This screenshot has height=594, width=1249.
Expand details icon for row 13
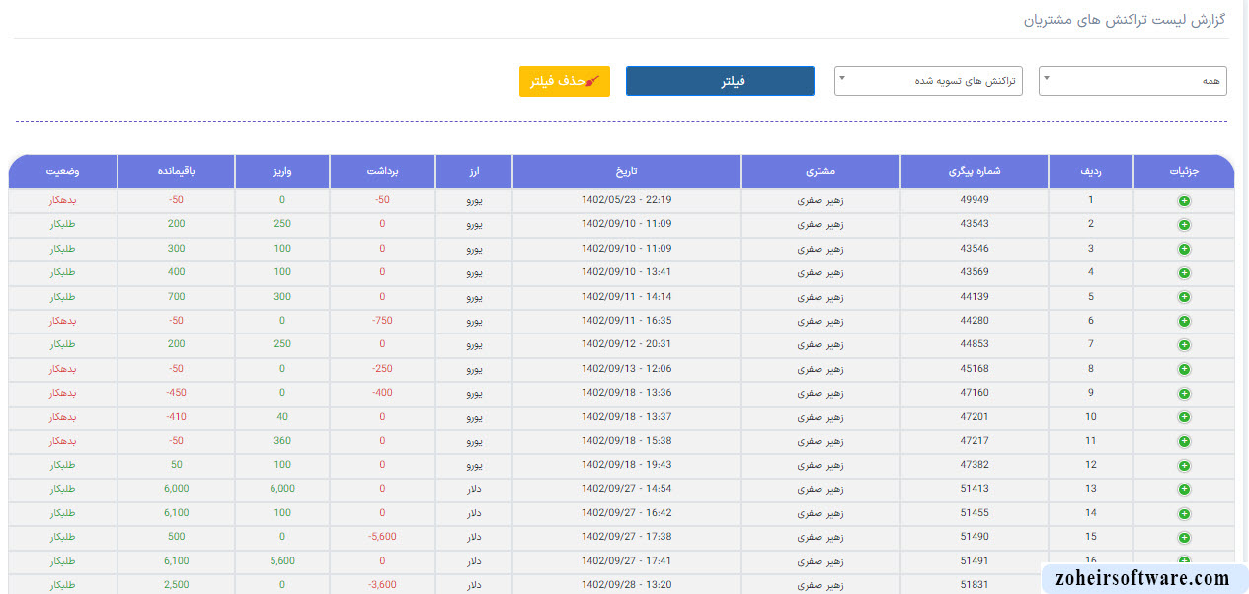[x=1184, y=489]
